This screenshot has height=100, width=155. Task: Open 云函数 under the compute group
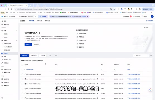coord(6,34)
